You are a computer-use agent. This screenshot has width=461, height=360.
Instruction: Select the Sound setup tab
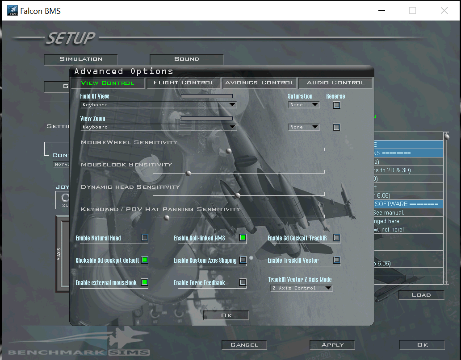187,59
